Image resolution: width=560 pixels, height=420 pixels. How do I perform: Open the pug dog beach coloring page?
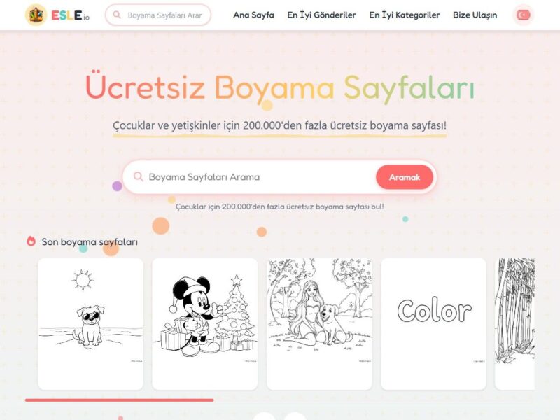pos(91,324)
